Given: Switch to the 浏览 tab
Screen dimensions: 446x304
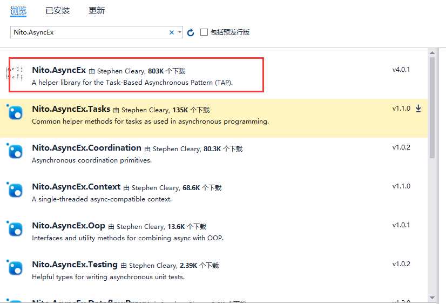Looking at the screenshot, I should 18,10.
